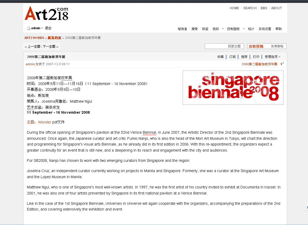Viewport: 308px width, 225px height.
Task: Click 艺术总监: 南条史生 line
Action: pyautogui.click(x=43, y=107)
